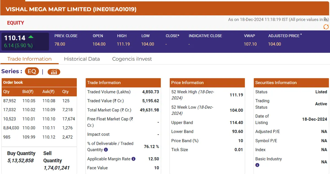Click the Price Information panel header

pos(207,83)
